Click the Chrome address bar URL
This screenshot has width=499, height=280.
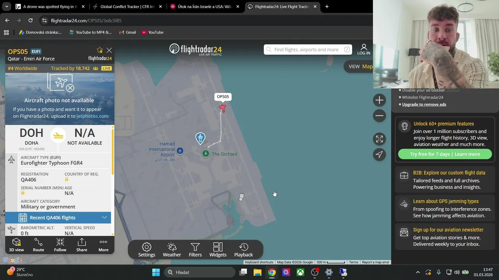tap(86, 21)
